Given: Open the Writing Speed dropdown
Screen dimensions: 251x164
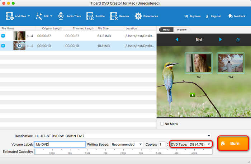Looking at the screenshot, I should pyautogui.click(x=127, y=145).
